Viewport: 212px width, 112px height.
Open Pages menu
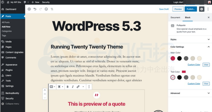[13, 47]
